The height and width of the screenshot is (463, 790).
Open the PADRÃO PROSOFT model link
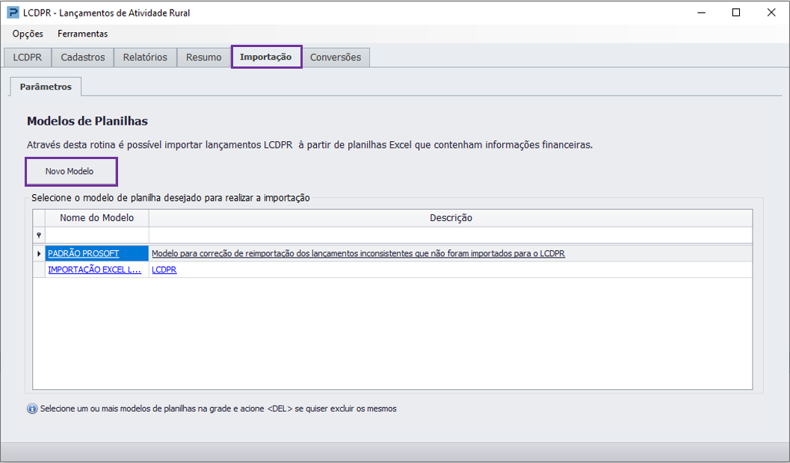pyautogui.click(x=84, y=254)
